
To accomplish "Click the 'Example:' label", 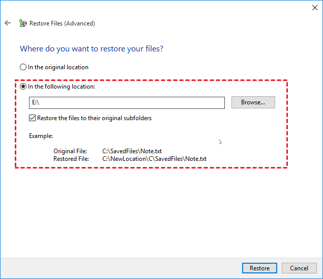I will (41, 136).
